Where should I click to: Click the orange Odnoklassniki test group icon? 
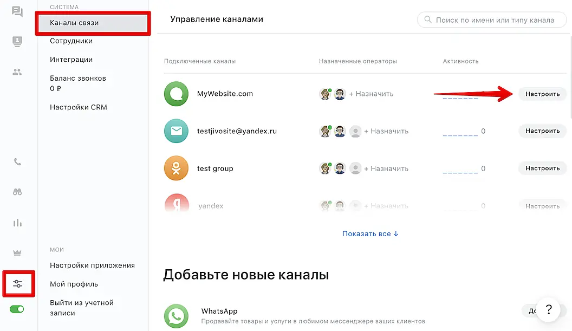click(x=176, y=168)
